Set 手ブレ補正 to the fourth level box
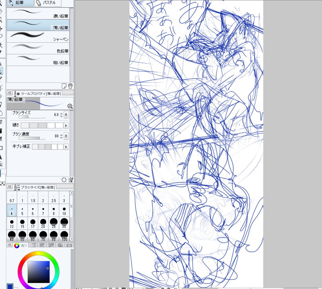Viewport: 322px width, 289px height. (x=54, y=147)
